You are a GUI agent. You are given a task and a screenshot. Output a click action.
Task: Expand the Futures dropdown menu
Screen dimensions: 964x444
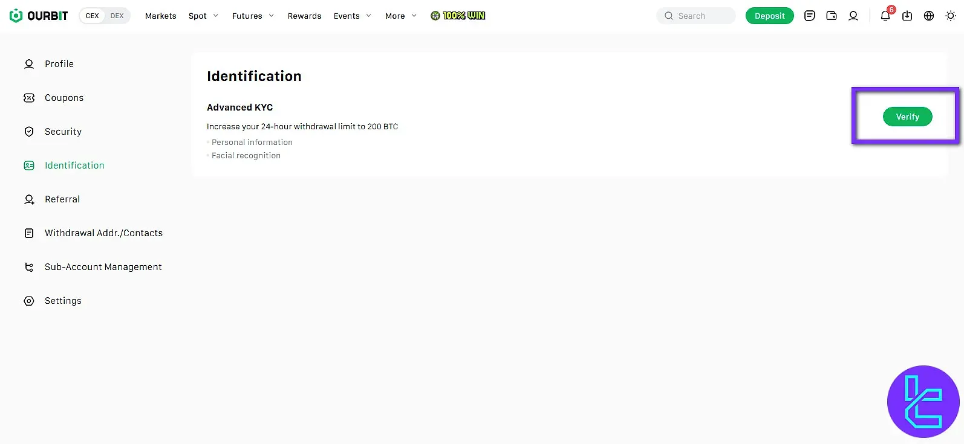(253, 16)
